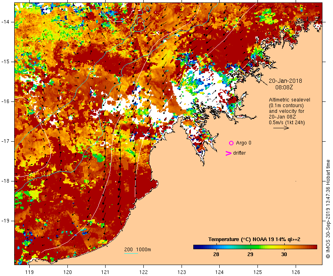333x276 pixels.
Task: Click the 0.5m/s velocity scale arrow
Action: [x=281, y=128]
